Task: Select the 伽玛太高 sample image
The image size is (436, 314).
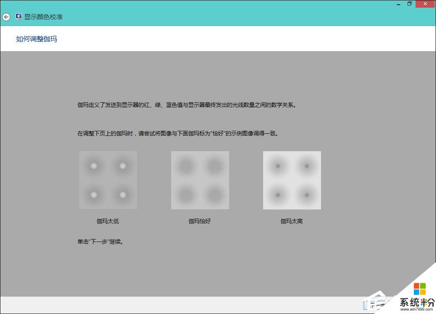Action: click(292, 180)
